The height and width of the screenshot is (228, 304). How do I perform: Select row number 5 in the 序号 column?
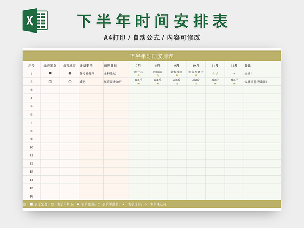point(31,106)
